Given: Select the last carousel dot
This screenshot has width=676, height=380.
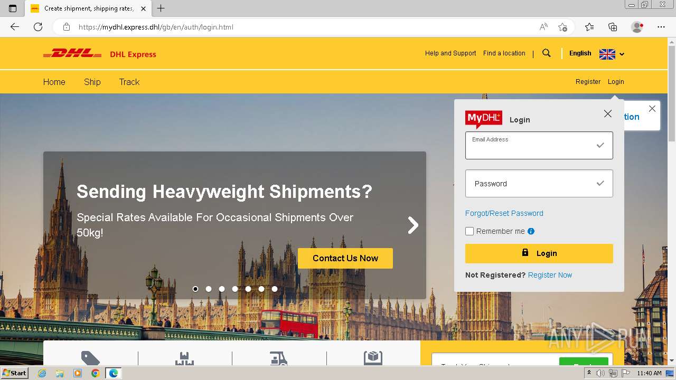Looking at the screenshot, I should point(275,289).
